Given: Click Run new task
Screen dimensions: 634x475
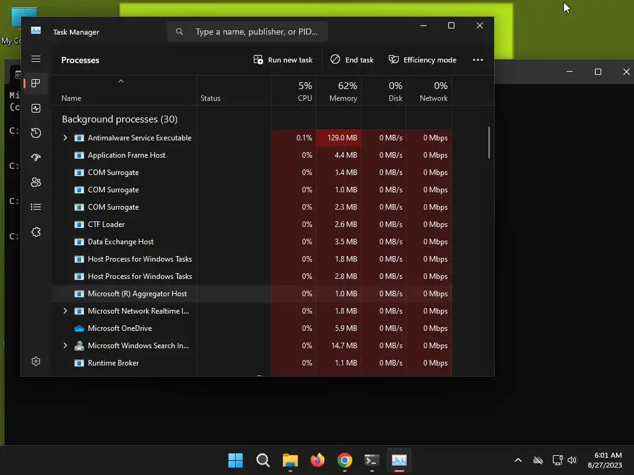Looking at the screenshot, I should [x=283, y=60].
